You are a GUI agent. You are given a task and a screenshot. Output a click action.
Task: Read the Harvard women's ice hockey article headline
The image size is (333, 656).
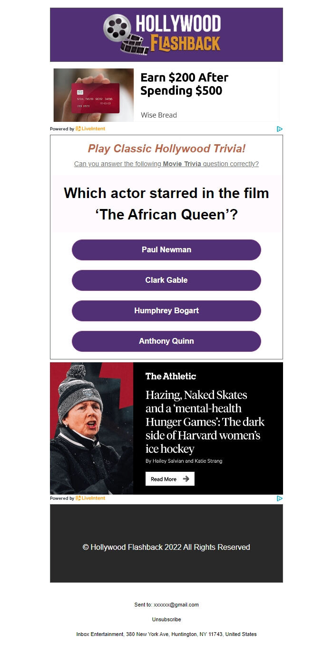click(205, 422)
